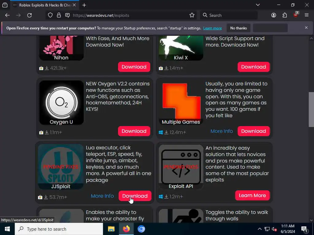This screenshot has width=314, height=235.
Task: Click the site security padlock icon
Action: pos(59,15)
